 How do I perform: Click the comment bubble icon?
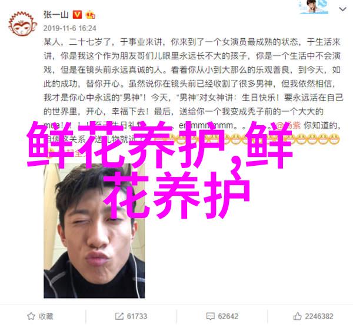click(x=210, y=316)
